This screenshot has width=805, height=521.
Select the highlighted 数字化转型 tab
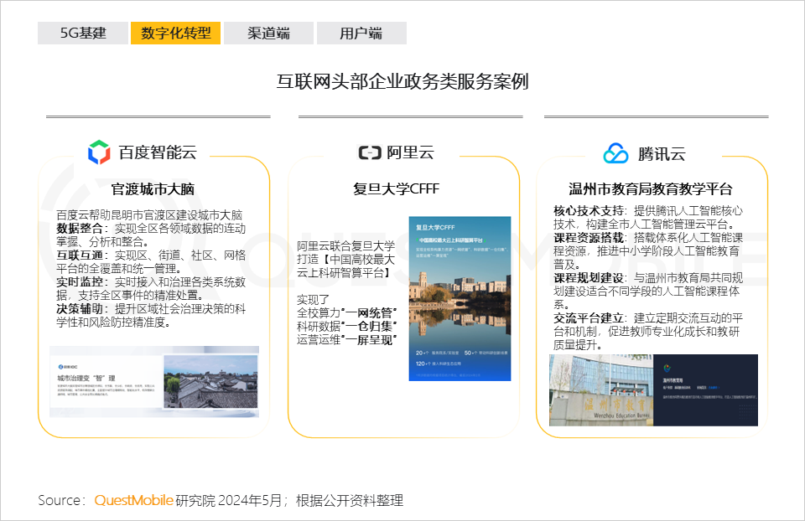point(176,34)
